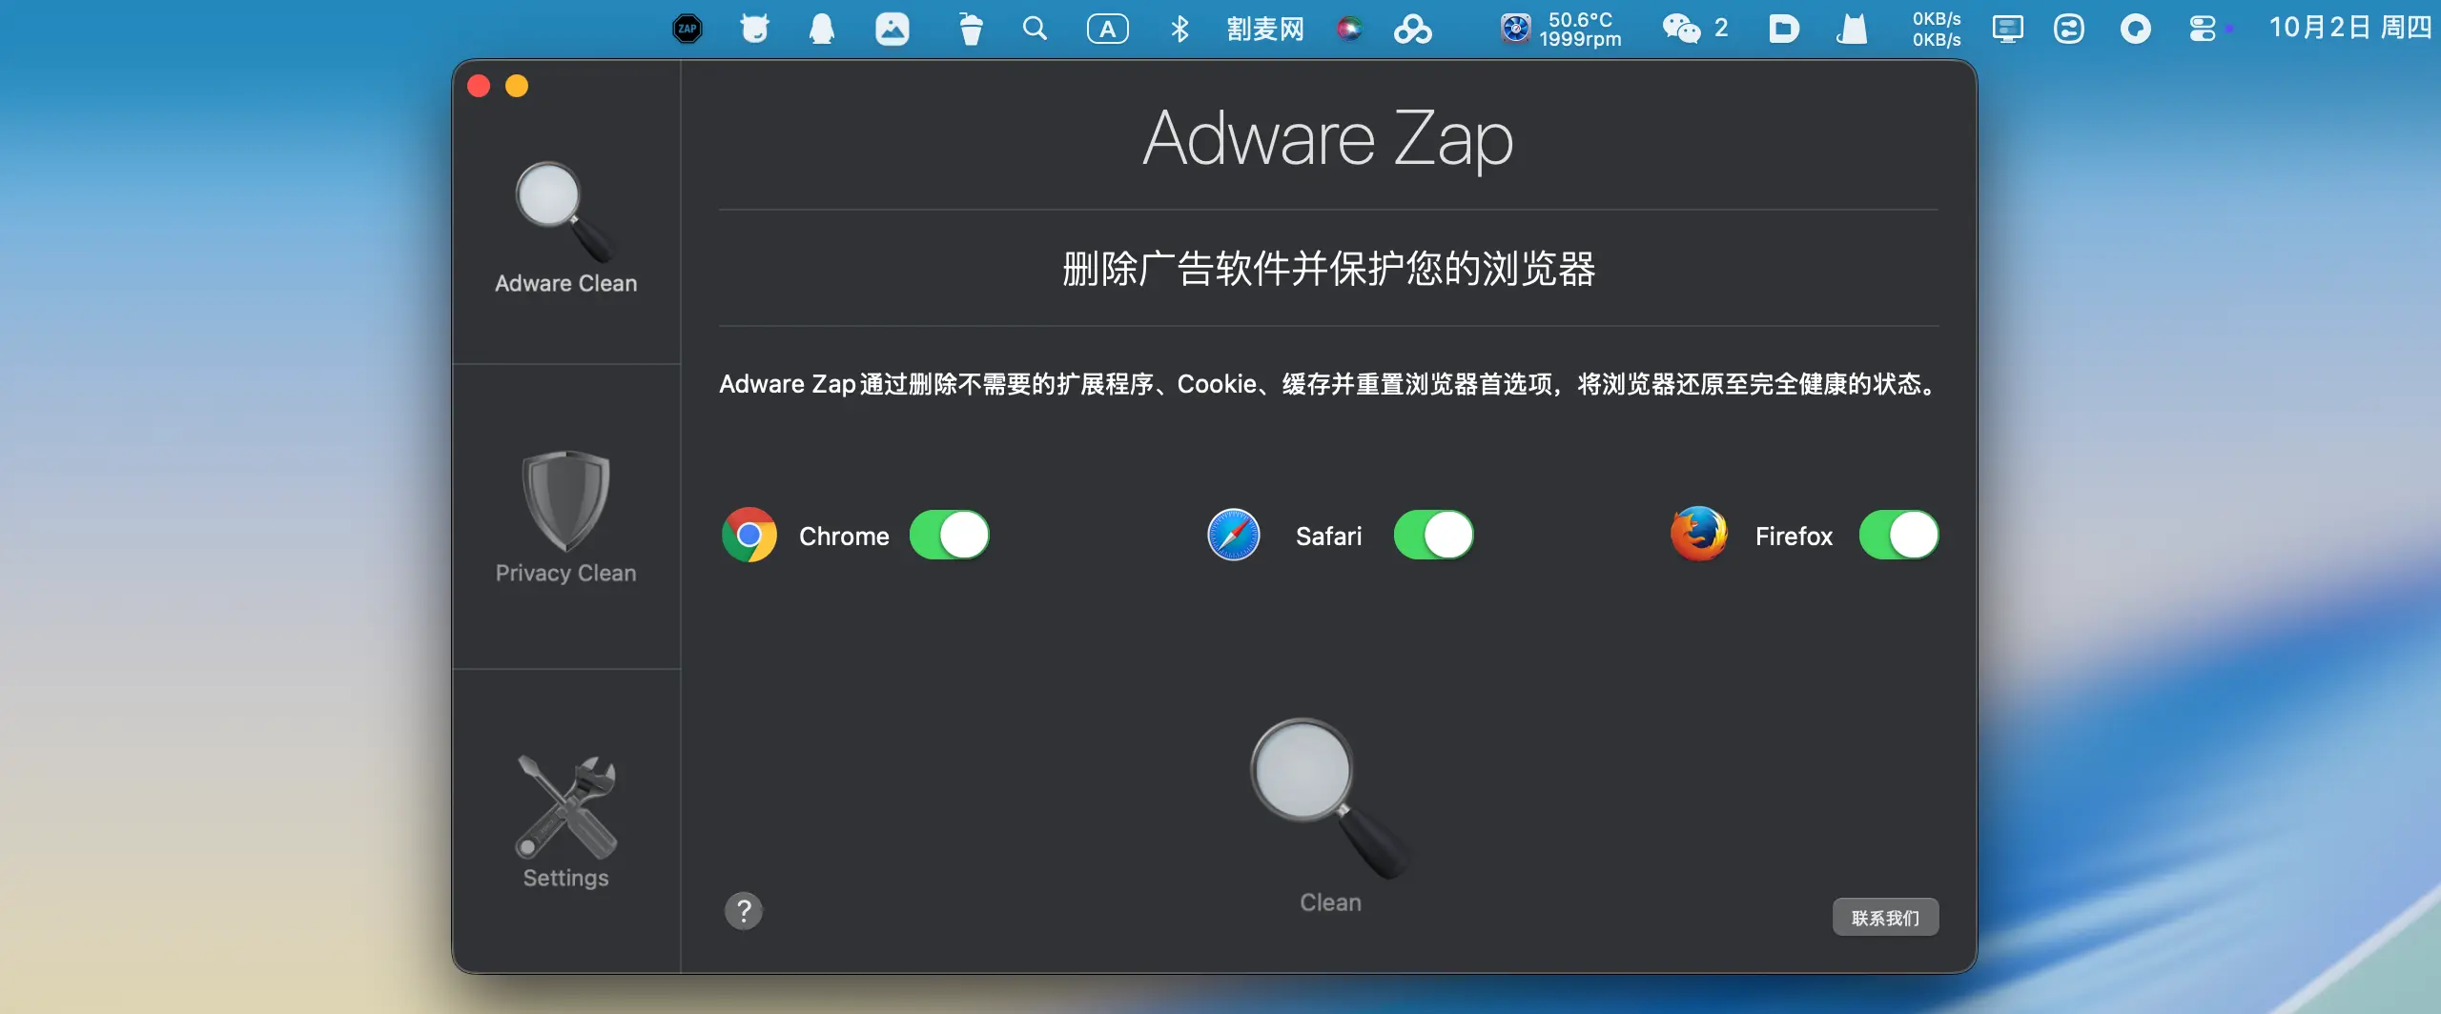Open help with the question mark button
This screenshot has width=2441, height=1014.
click(x=744, y=911)
